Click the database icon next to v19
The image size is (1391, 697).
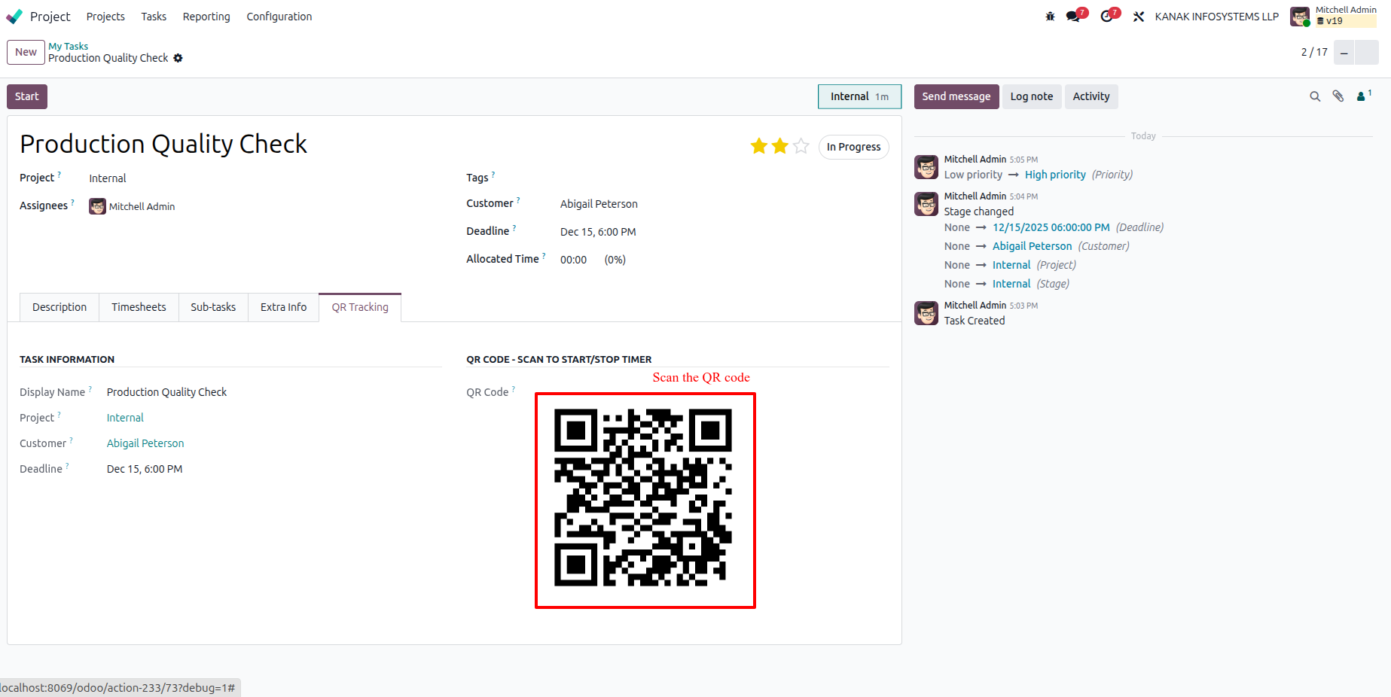(1320, 21)
